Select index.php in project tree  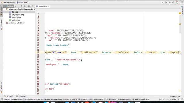coord(16,17)
